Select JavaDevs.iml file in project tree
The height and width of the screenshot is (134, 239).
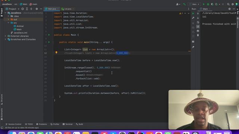[x=19, y=33]
